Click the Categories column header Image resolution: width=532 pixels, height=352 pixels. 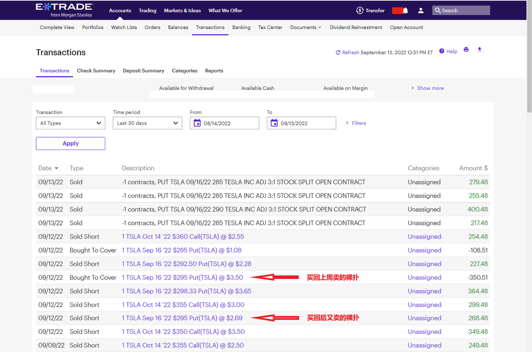424,168
